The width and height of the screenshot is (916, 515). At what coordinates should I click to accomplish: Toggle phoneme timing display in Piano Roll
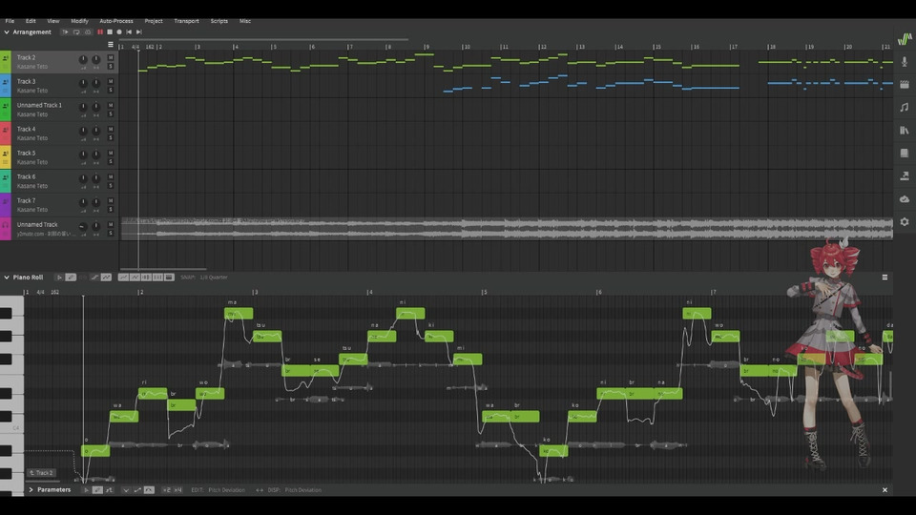157,278
